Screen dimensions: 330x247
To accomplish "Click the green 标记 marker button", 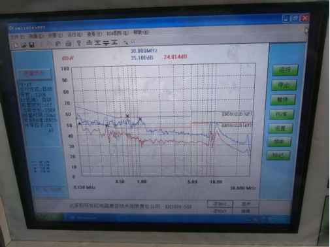I will point(278,156).
